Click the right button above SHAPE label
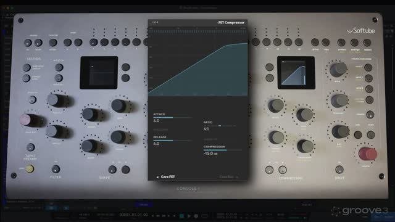 pyautogui.click(x=125, y=170)
